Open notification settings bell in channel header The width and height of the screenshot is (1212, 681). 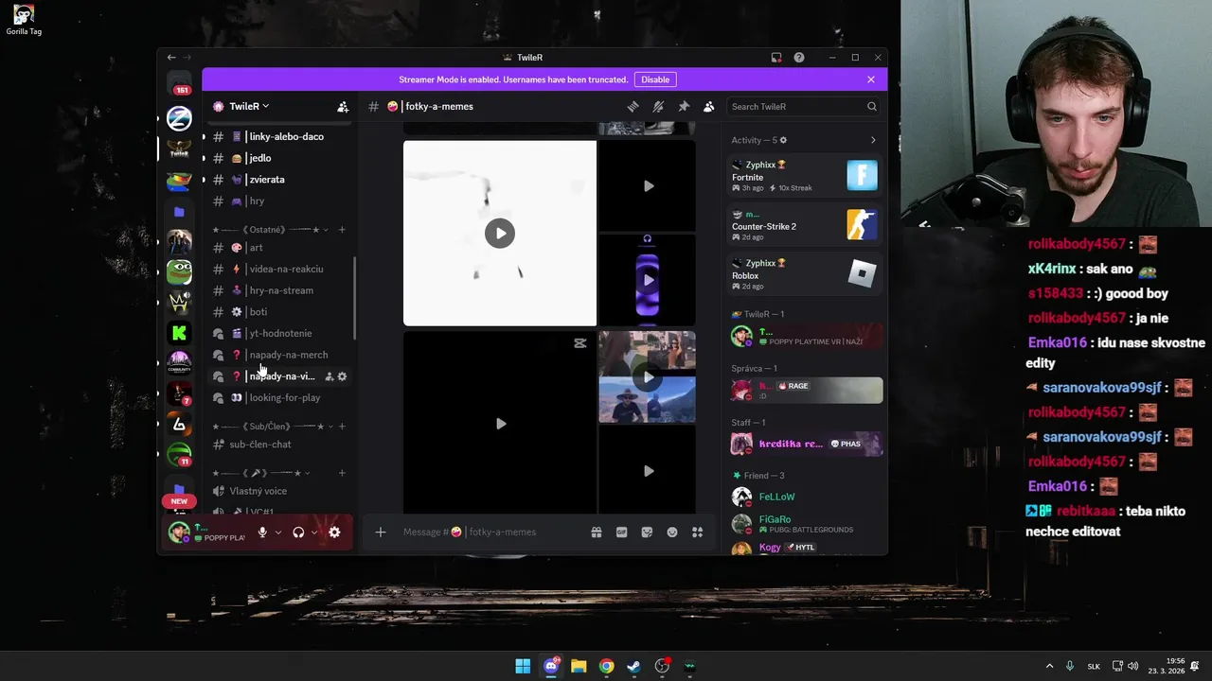coord(658,107)
